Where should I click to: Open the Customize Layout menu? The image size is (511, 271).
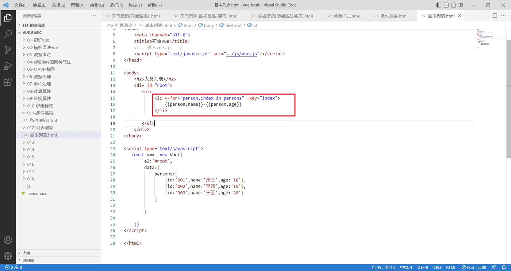click(461, 5)
